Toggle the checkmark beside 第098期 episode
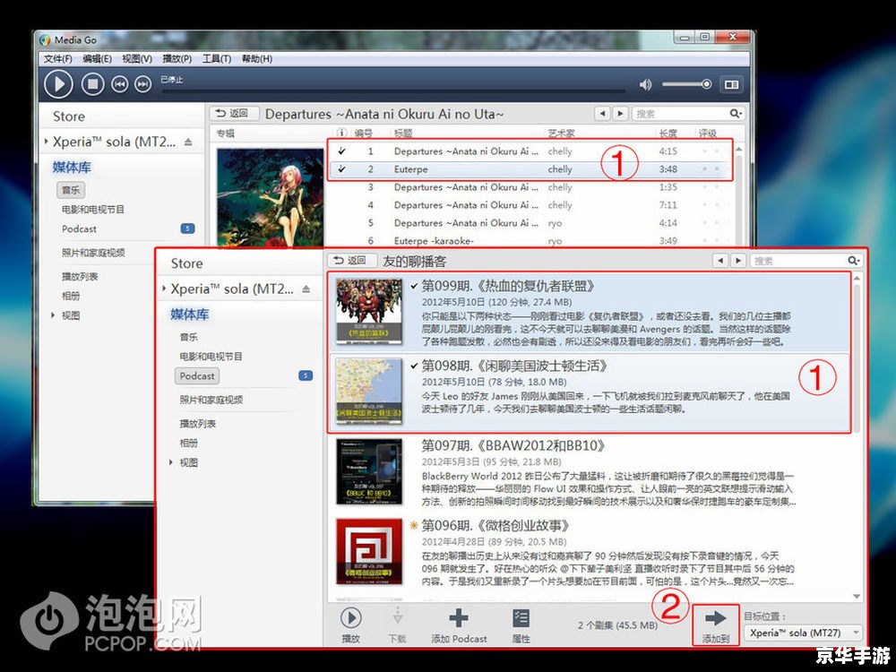The height and width of the screenshot is (672, 896). click(x=413, y=366)
